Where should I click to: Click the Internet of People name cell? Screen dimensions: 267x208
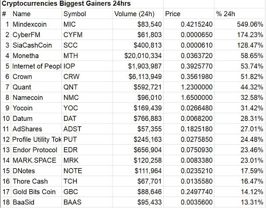(x=37, y=66)
